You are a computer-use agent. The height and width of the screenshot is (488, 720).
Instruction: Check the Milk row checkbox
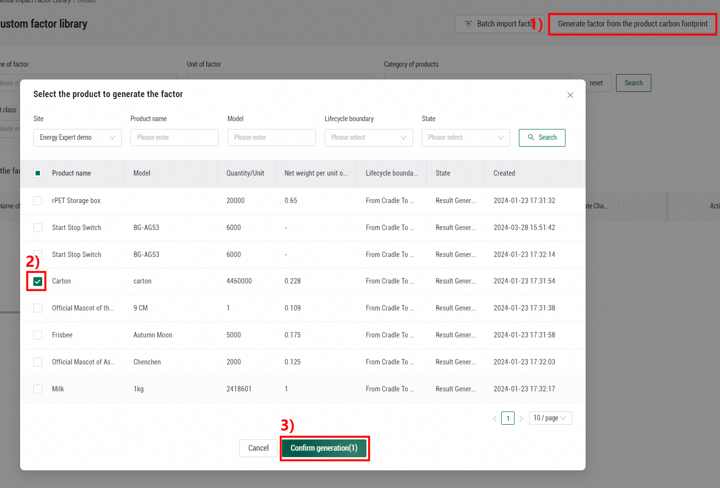click(38, 389)
